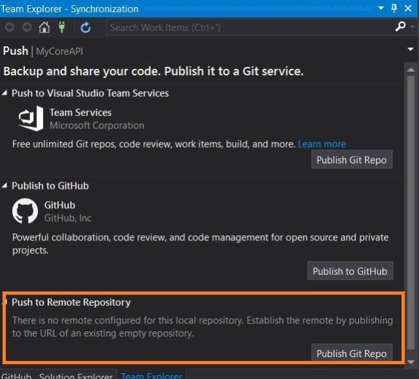
Task: Collapse Push to Visual Studio Team Services section
Action: click(x=6, y=93)
